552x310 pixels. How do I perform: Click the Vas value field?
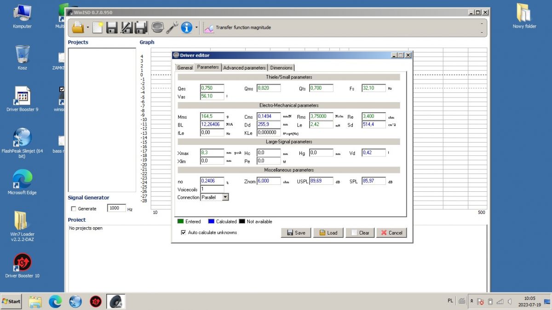(212, 96)
